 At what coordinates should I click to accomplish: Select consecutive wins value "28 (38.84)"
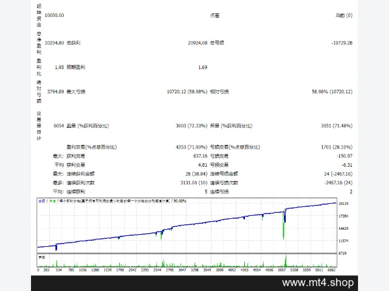pos(196,174)
